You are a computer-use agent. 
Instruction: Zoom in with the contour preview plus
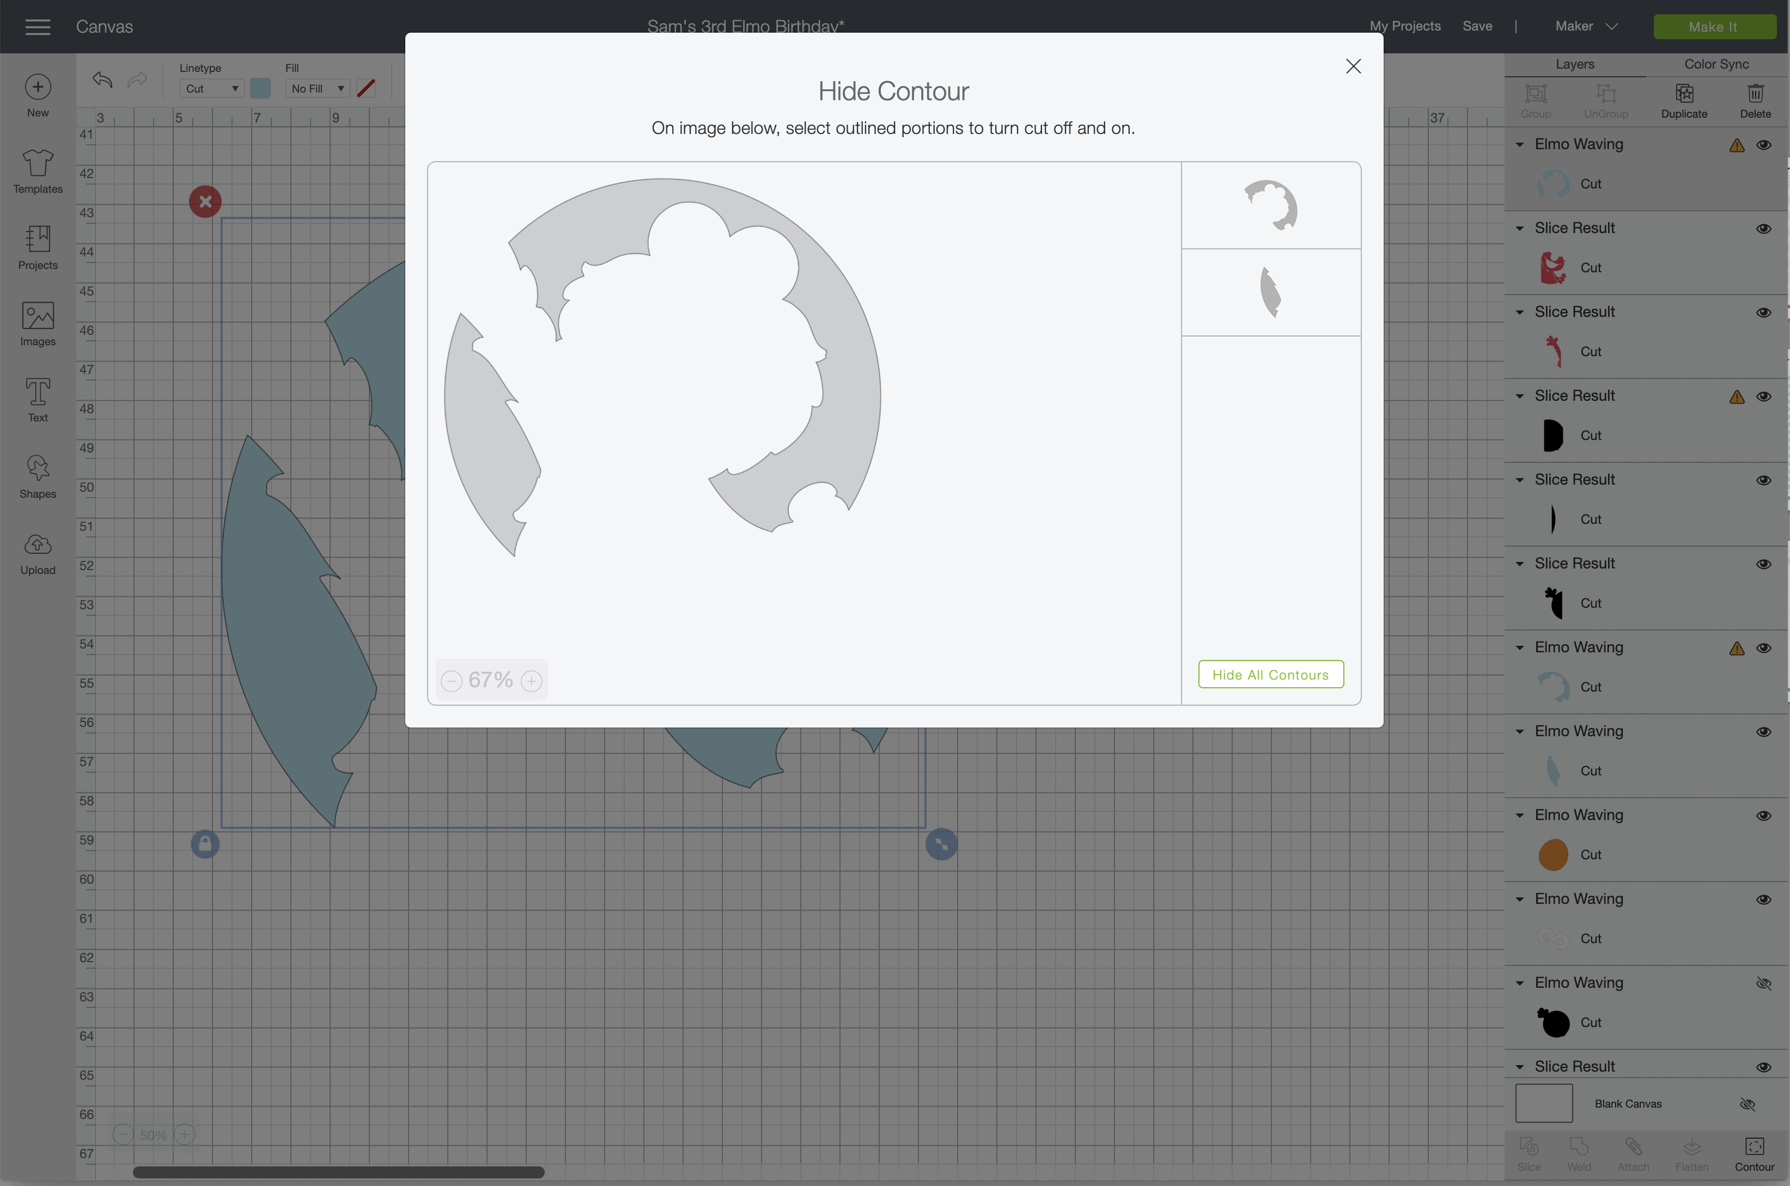tap(532, 681)
